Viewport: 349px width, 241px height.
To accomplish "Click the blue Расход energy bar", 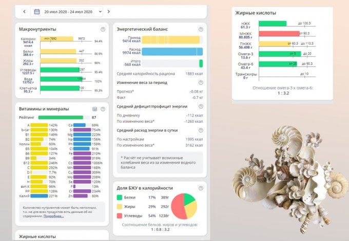I will (172, 51).
